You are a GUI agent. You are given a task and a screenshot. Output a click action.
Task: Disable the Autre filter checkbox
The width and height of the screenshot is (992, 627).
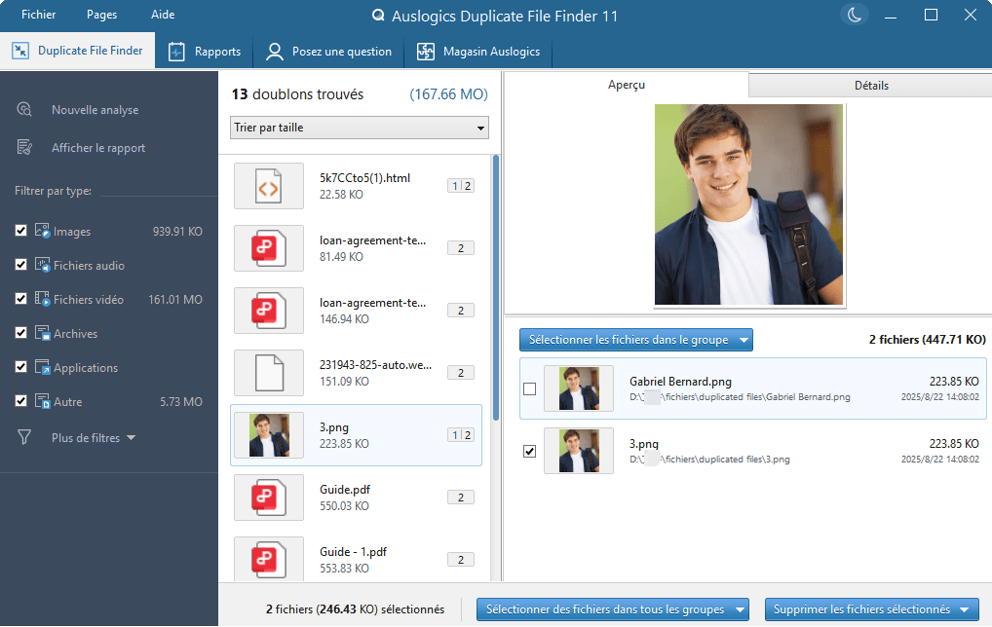20,401
